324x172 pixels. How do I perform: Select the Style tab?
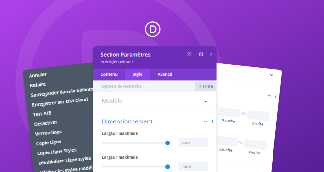(x=137, y=74)
